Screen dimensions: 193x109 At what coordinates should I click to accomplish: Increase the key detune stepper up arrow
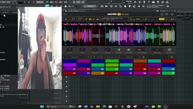146,18
